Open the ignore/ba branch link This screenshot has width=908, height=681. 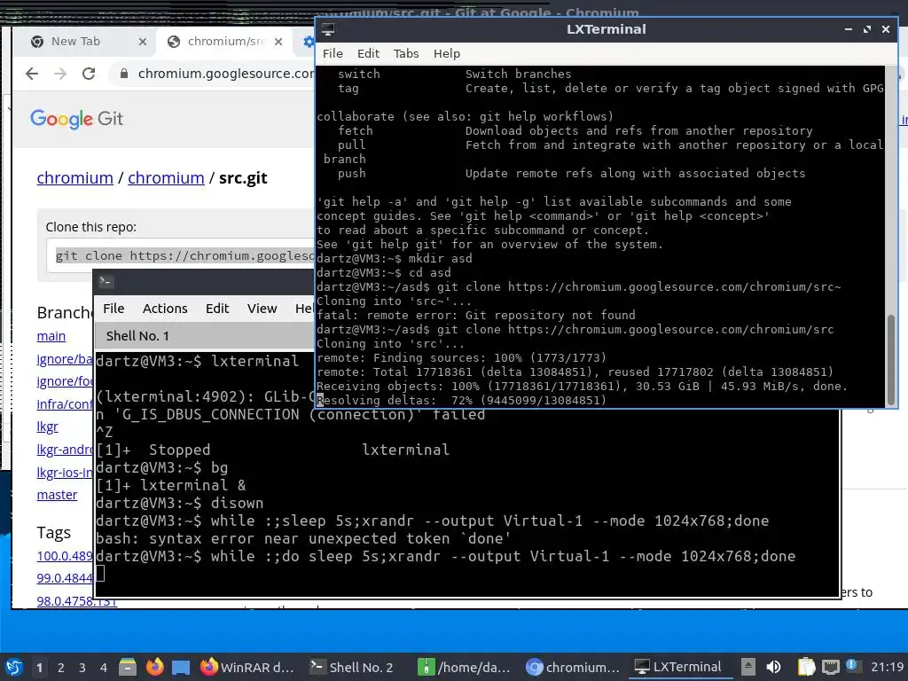[x=65, y=359]
